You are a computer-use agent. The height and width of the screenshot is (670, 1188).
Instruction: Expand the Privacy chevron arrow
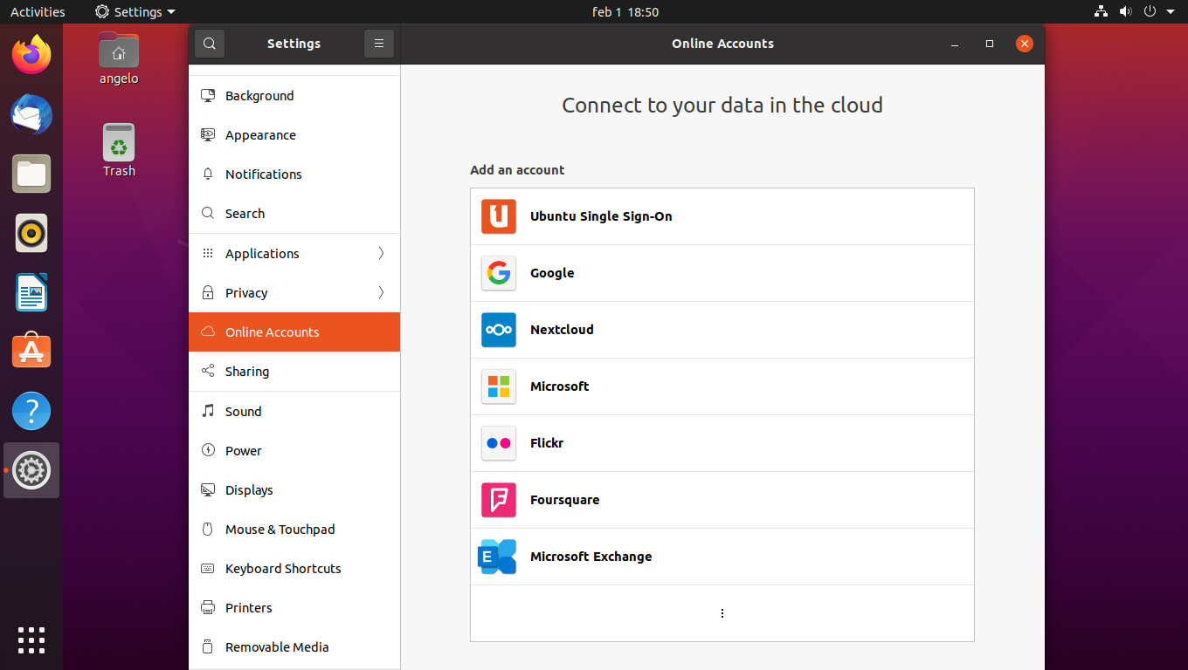(x=381, y=293)
